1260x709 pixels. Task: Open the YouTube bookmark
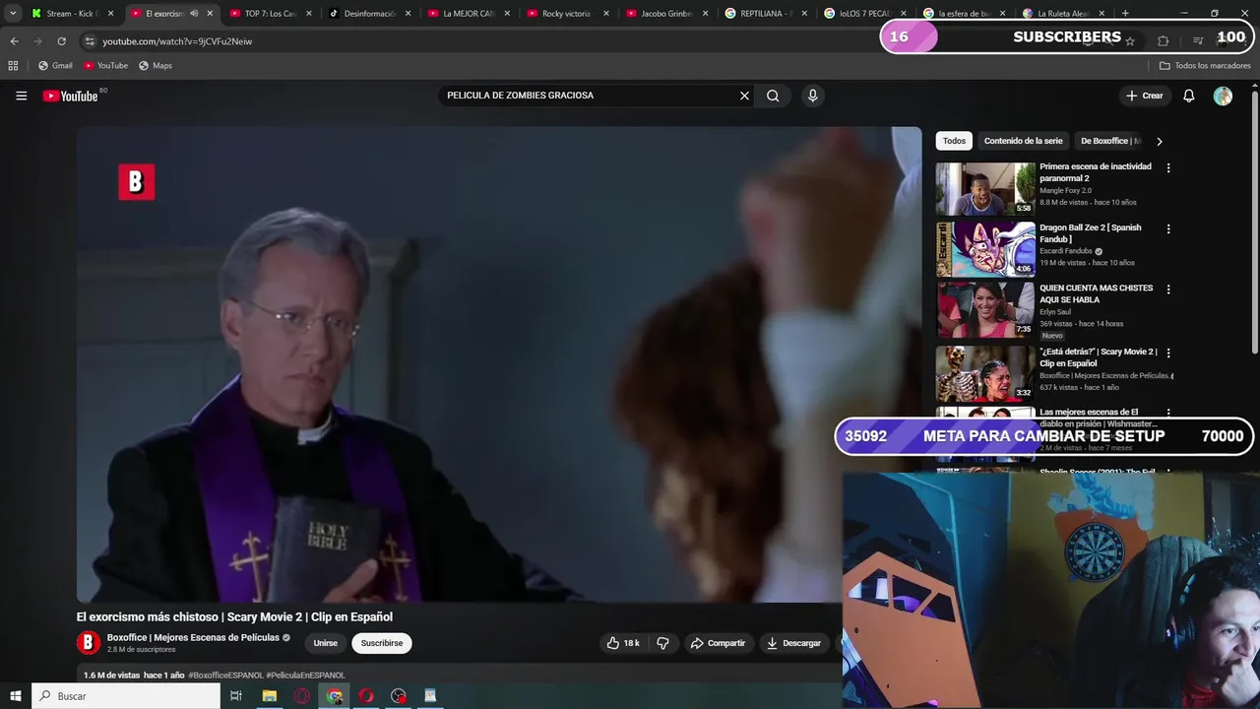[x=105, y=65]
